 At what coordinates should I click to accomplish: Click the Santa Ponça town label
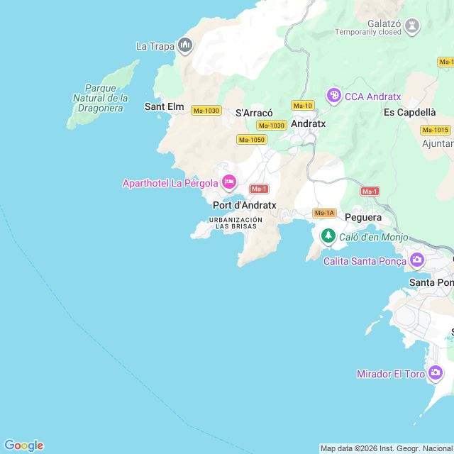pyautogui.click(x=431, y=282)
